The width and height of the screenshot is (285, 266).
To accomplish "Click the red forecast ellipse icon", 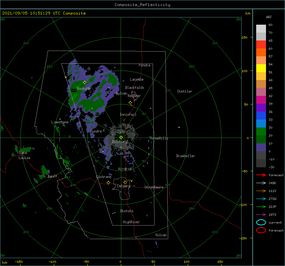I will point(261,230).
